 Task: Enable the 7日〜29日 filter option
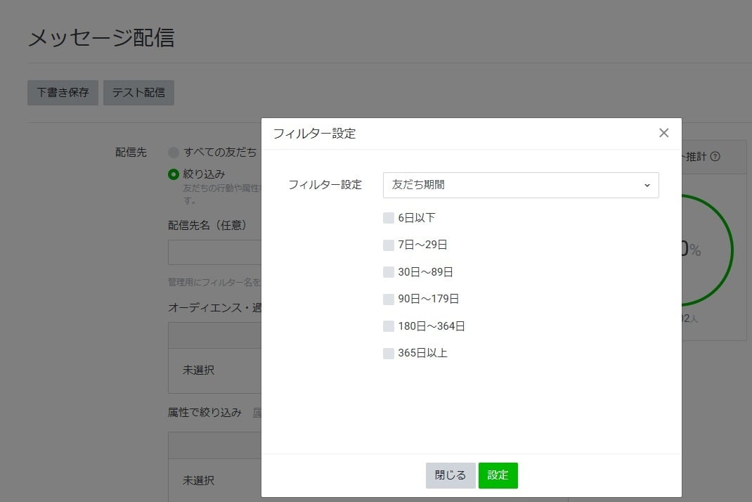[x=389, y=245]
